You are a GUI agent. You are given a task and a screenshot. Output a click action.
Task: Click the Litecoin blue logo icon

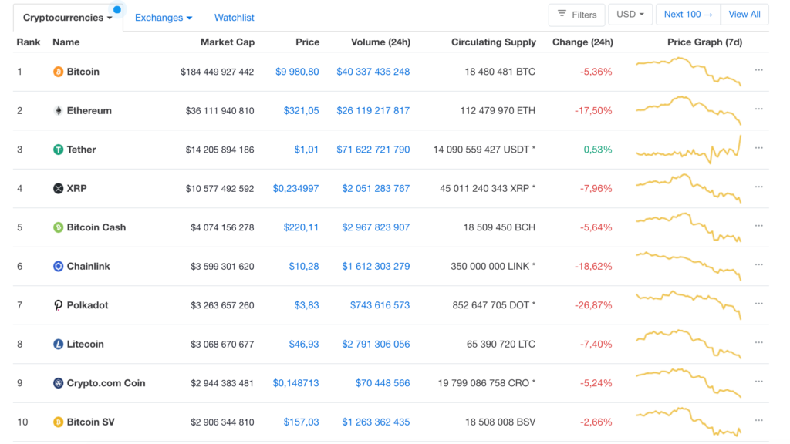click(x=59, y=345)
